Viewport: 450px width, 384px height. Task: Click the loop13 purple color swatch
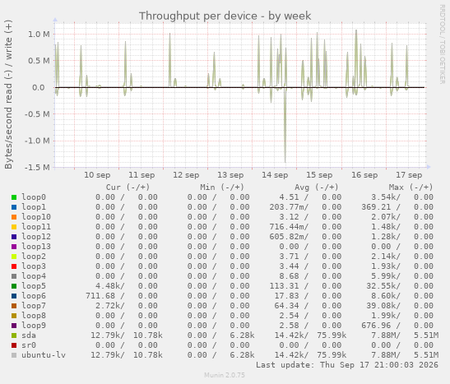[x=14, y=247]
